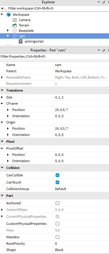Select the Camera icon in Explorer
The width and height of the screenshot is (109, 254).
coord(15,20)
